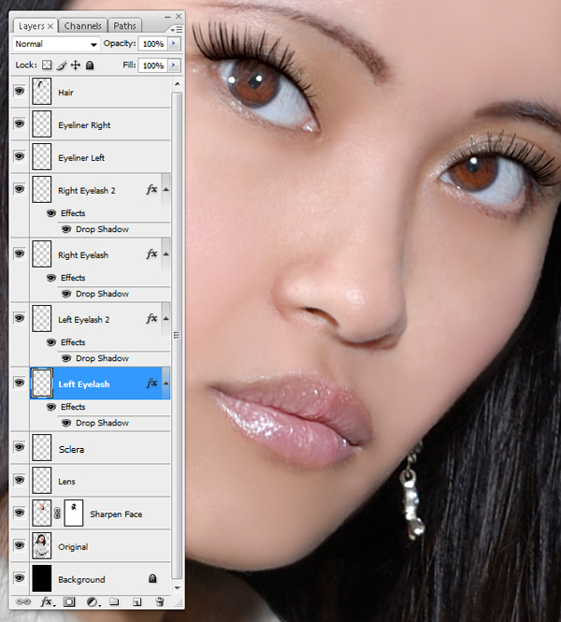Click the Opacity 100% field
Viewport: 561px width, 622px height.
(153, 44)
